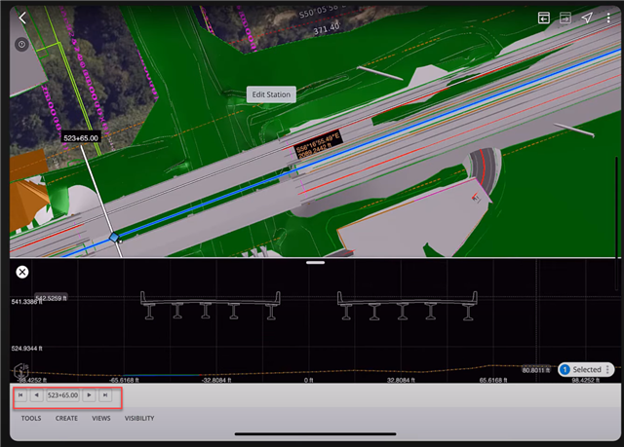Open the TOOLS tab
The width and height of the screenshot is (624, 447).
point(31,418)
